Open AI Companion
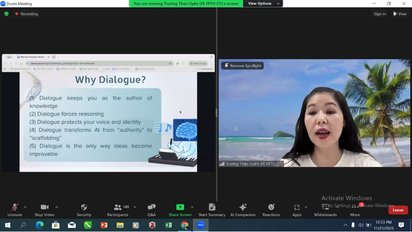The image size is (412, 232). [243, 208]
